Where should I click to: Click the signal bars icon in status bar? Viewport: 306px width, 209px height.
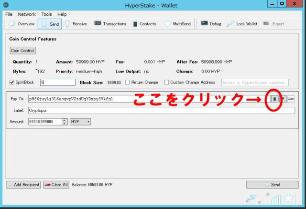point(276,199)
